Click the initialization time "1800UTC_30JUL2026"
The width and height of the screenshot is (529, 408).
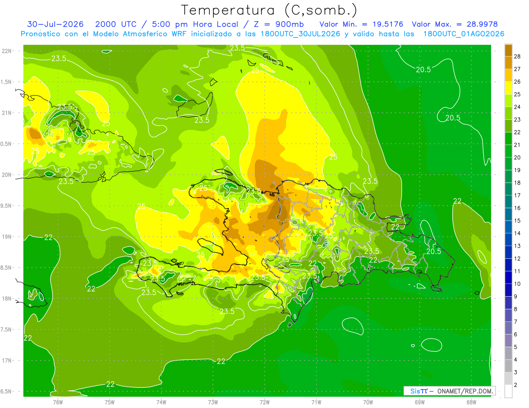click(300, 34)
